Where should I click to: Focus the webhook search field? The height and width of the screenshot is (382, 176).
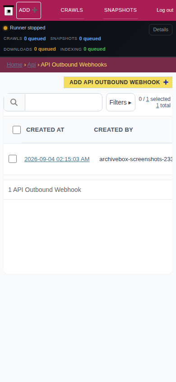(x=64, y=102)
